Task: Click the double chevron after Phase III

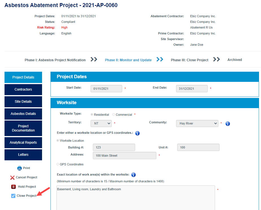Action: click(216, 59)
